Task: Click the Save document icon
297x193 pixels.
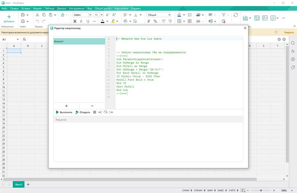Action: (x=23, y=15)
